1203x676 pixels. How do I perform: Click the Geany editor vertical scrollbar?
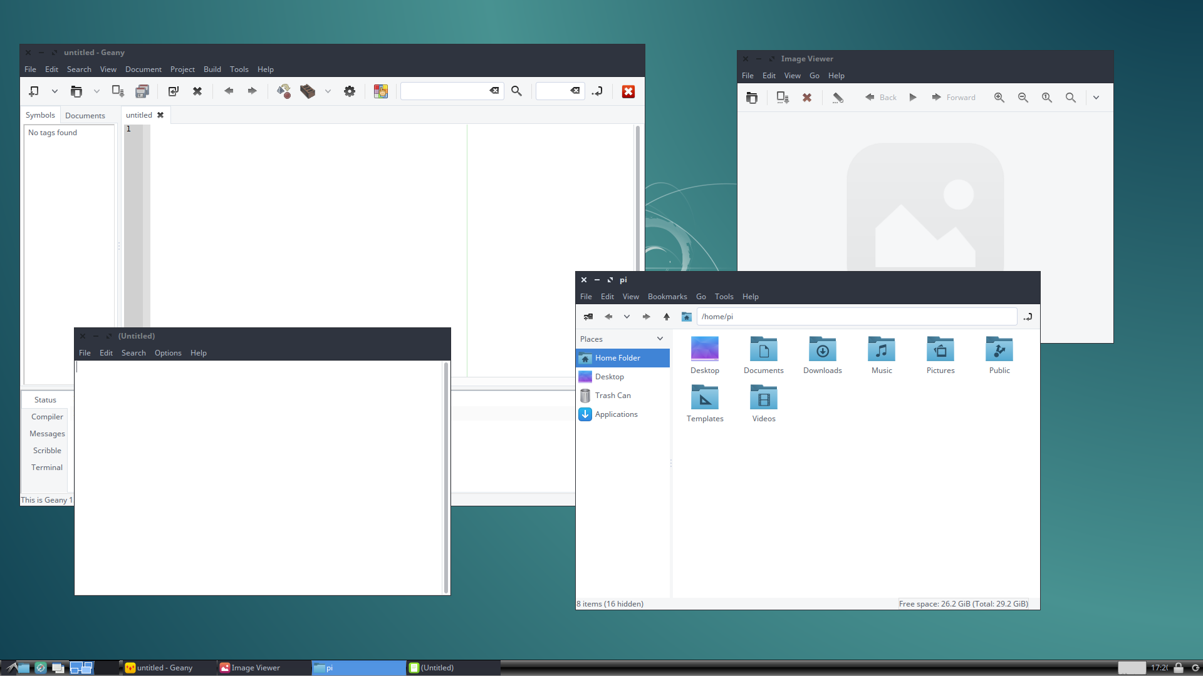coord(638,197)
